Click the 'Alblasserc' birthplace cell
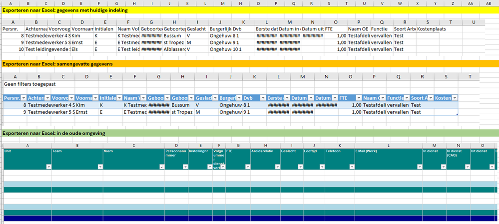Viewport: 499px width, 224px height. pos(175,49)
